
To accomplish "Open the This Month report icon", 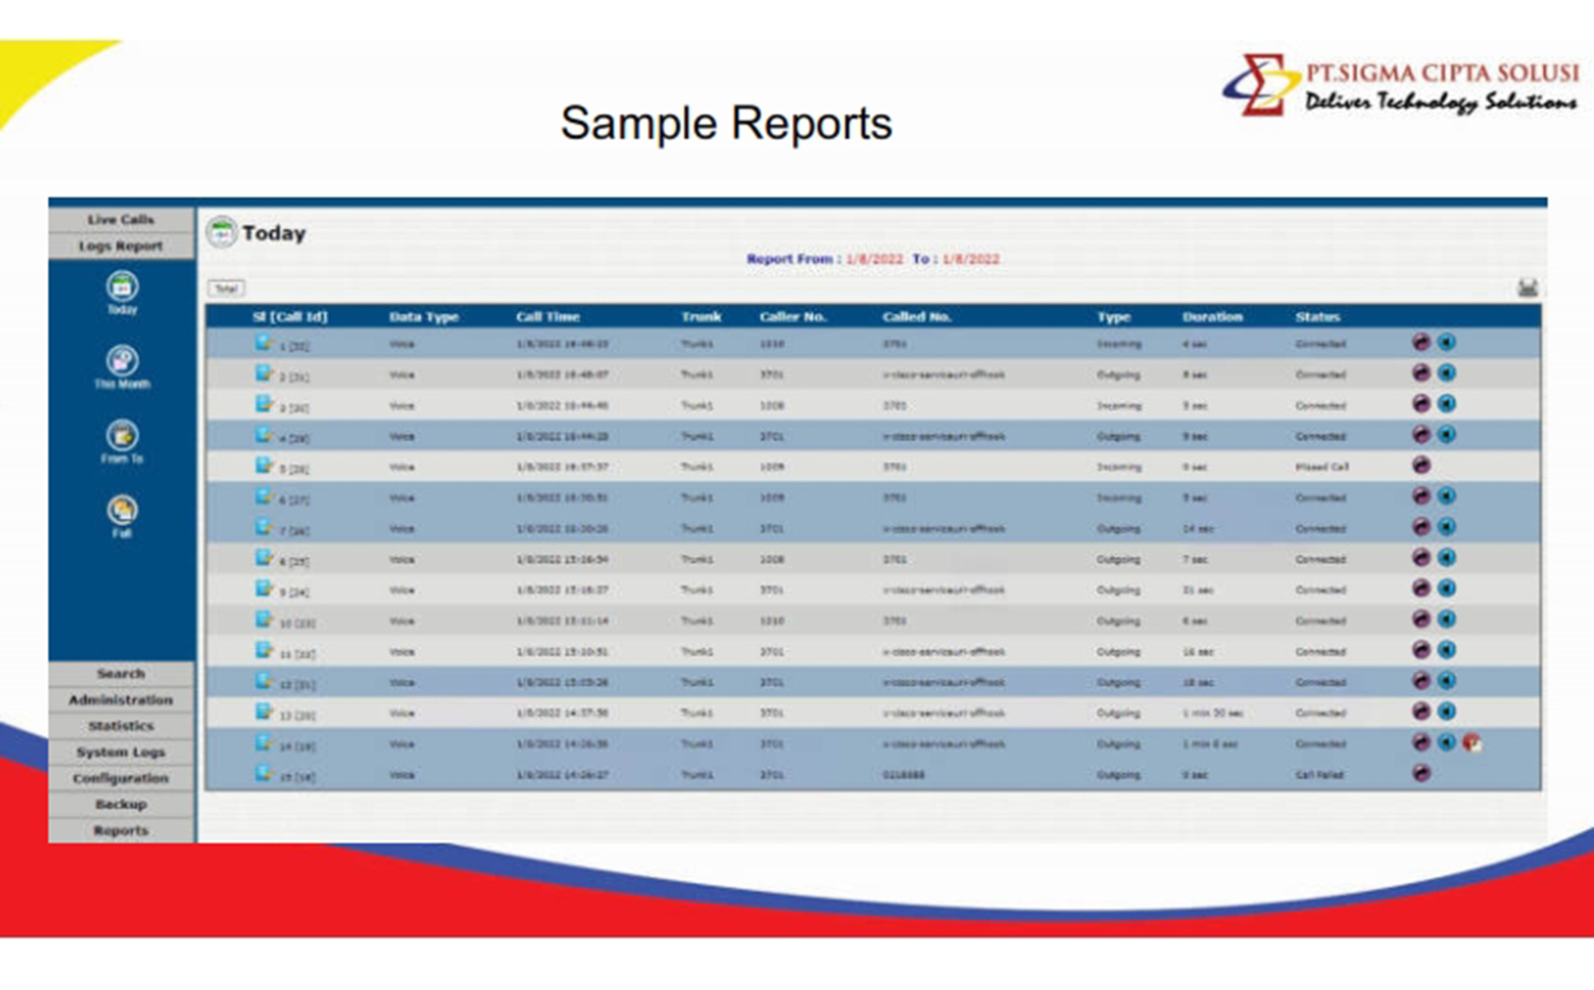I will tap(122, 361).
